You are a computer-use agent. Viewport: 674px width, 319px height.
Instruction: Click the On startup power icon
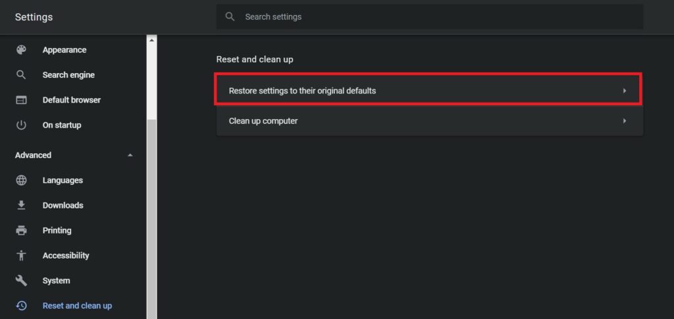[21, 125]
